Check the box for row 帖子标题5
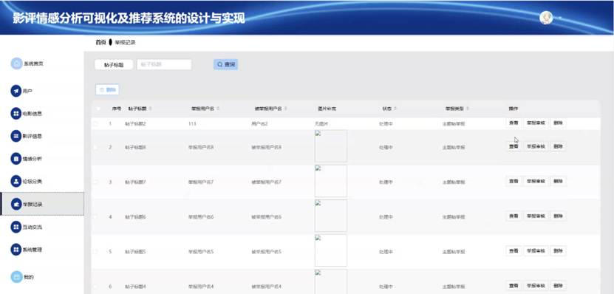Screen dimensions: 614x294 [x=96, y=251]
